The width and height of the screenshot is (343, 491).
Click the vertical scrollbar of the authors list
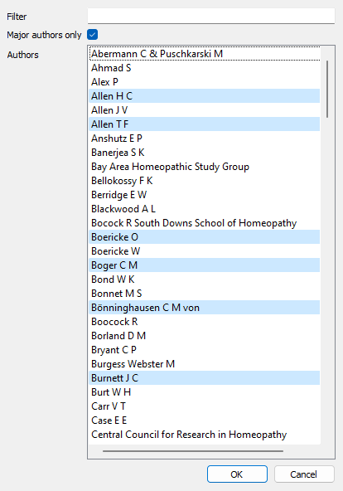(327, 90)
